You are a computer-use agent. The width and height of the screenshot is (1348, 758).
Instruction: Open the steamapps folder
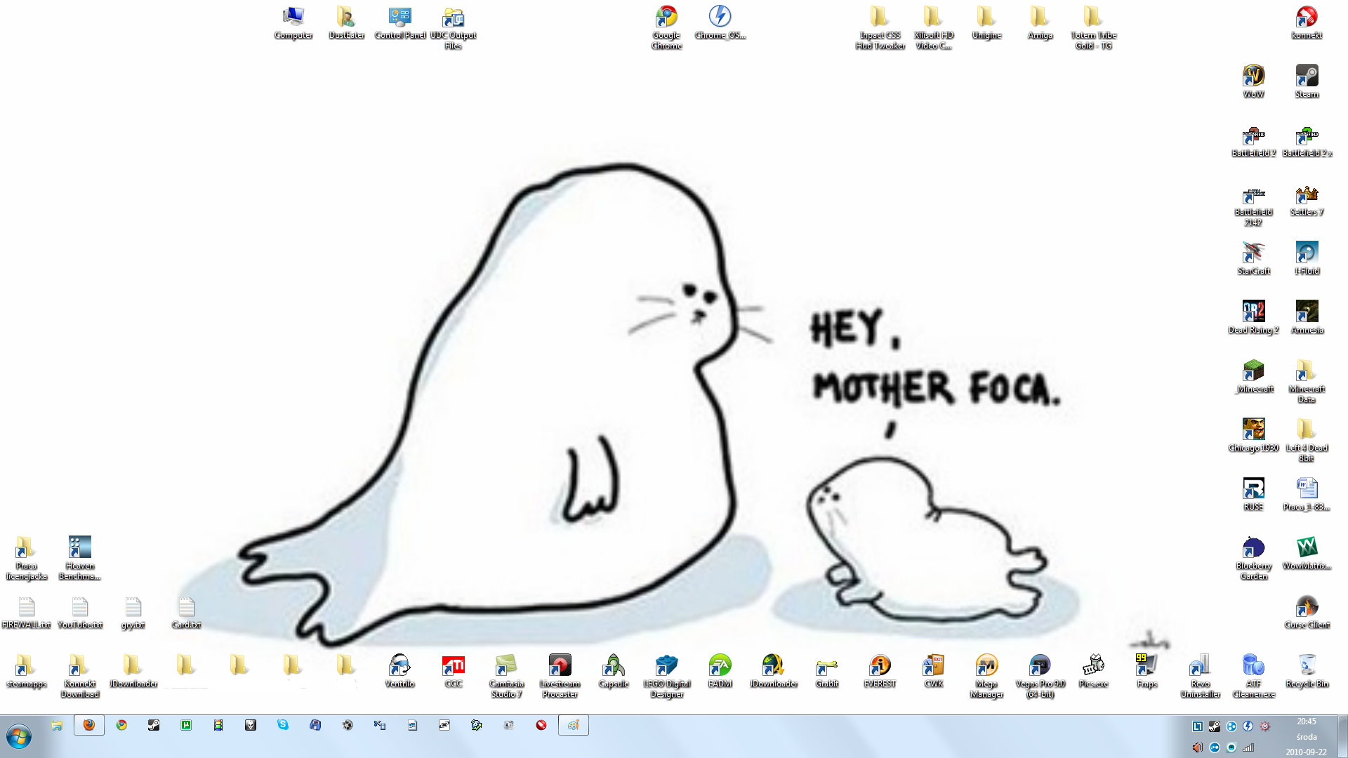27,672
